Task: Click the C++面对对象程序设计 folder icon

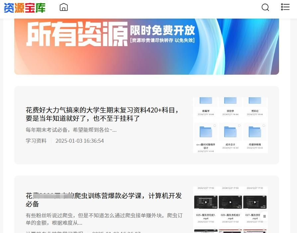Action: tap(206, 132)
